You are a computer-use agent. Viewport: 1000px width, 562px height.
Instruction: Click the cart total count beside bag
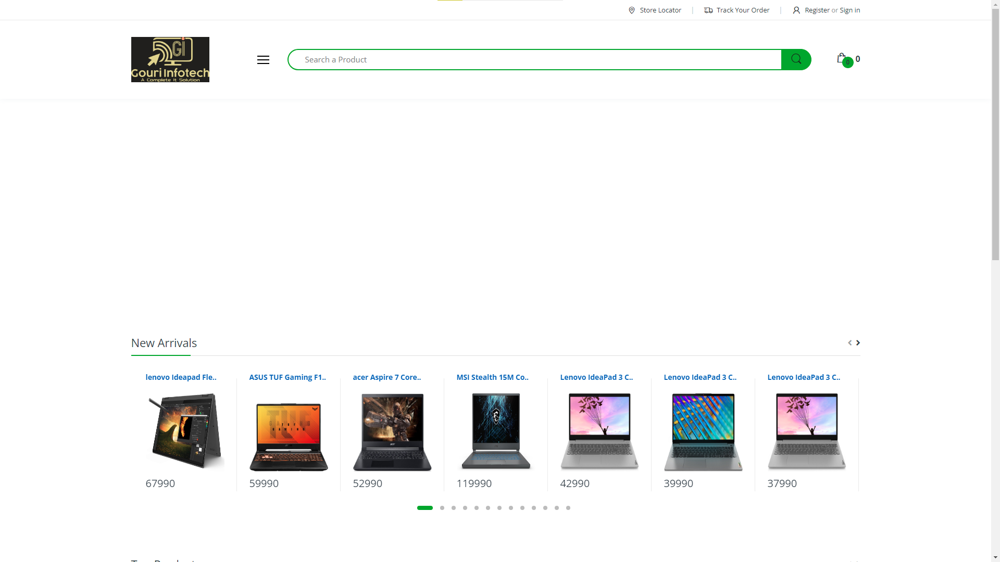[x=858, y=59]
